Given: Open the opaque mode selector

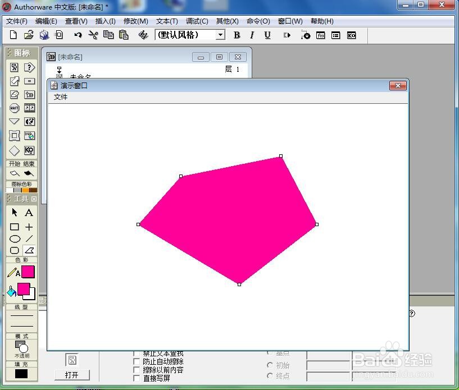Looking at the screenshot, I should (x=22, y=349).
